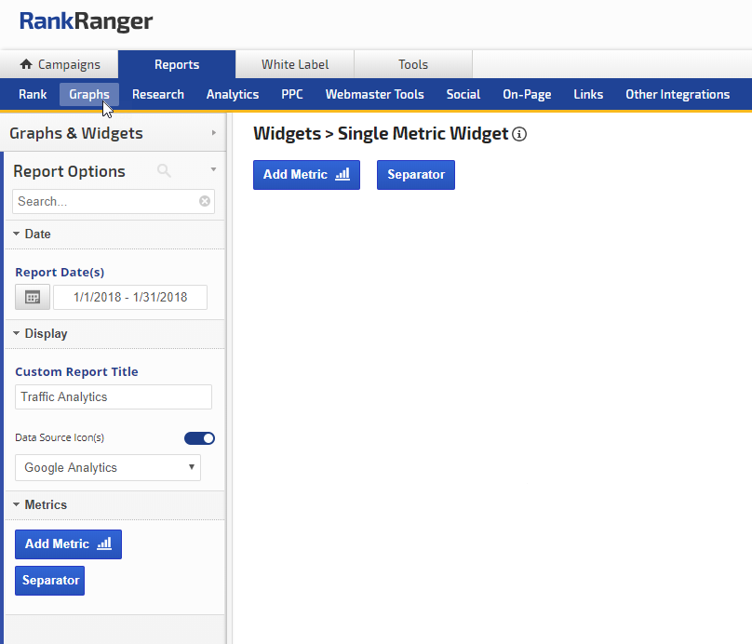Click the search magnifier icon in Report Options
752x644 pixels.
pos(164,170)
